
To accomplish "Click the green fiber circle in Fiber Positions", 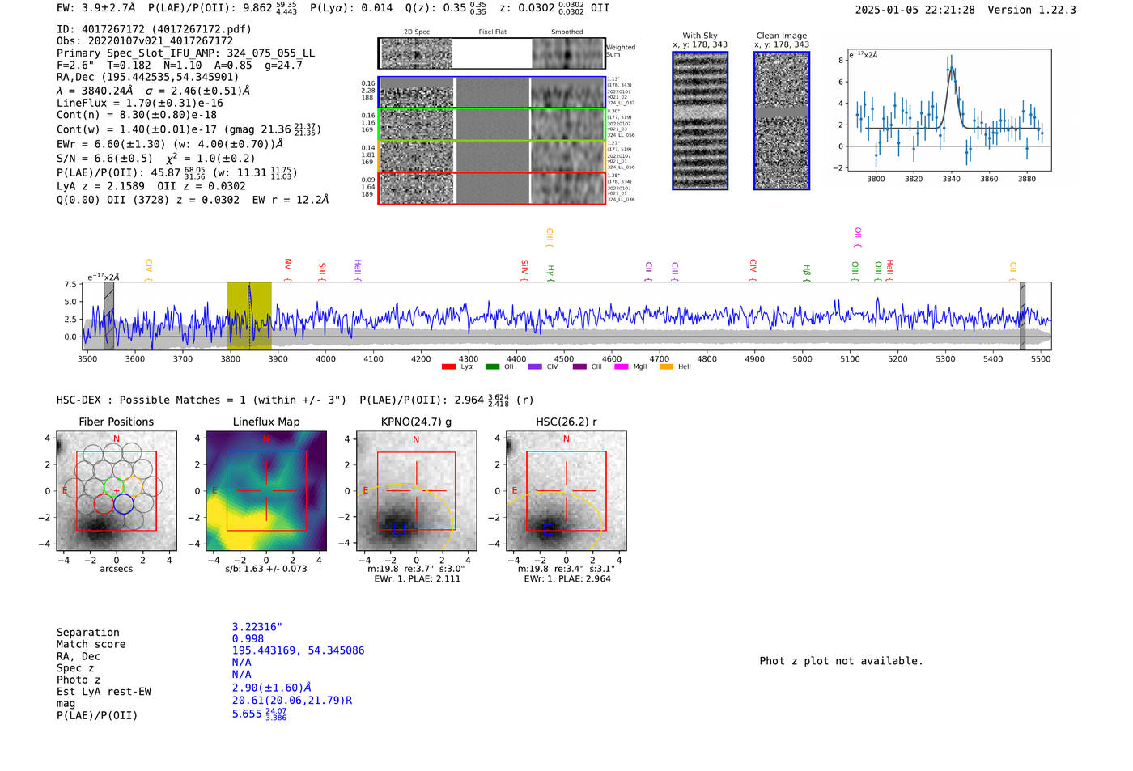I will pyautogui.click(x=113, y=487).
